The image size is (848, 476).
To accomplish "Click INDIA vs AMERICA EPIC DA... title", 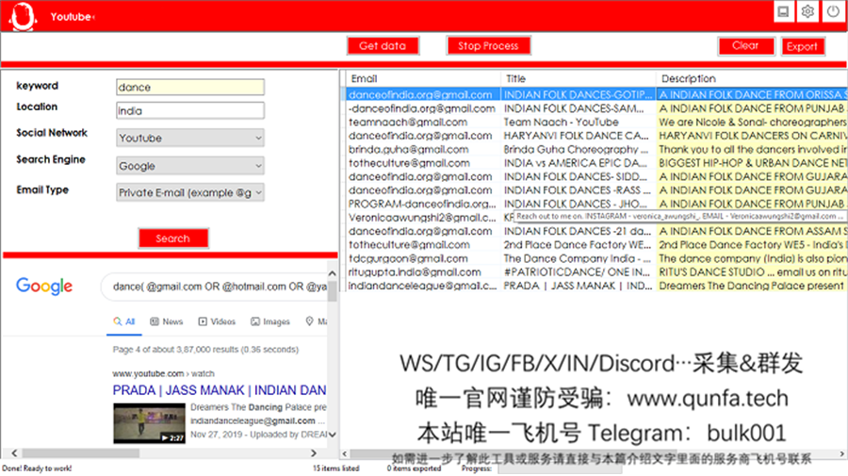I will coord(579,163).
